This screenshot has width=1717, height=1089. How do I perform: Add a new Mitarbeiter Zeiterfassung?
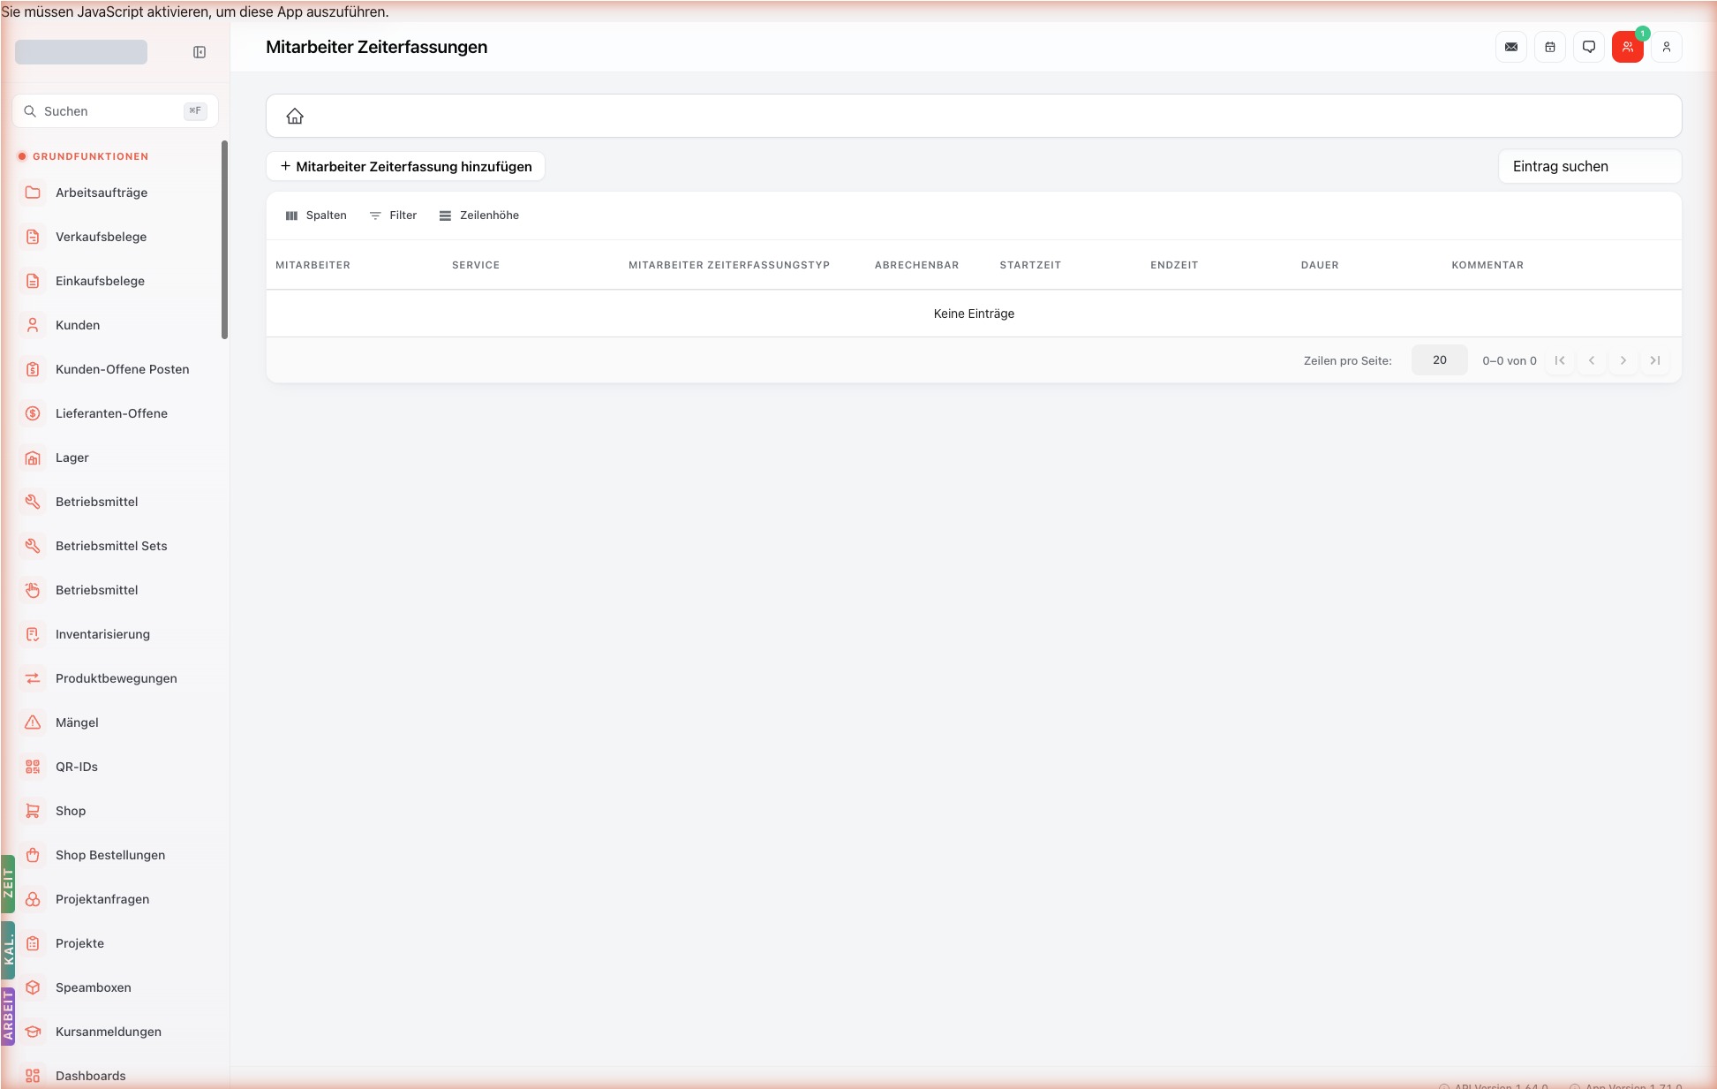pyautogui.click(x=406, y=166)
